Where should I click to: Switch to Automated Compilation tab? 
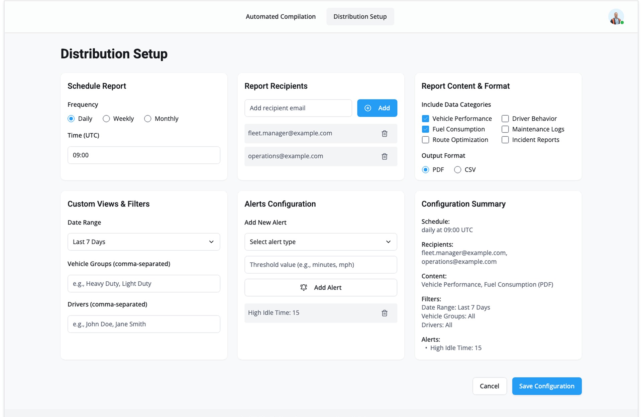281,17
